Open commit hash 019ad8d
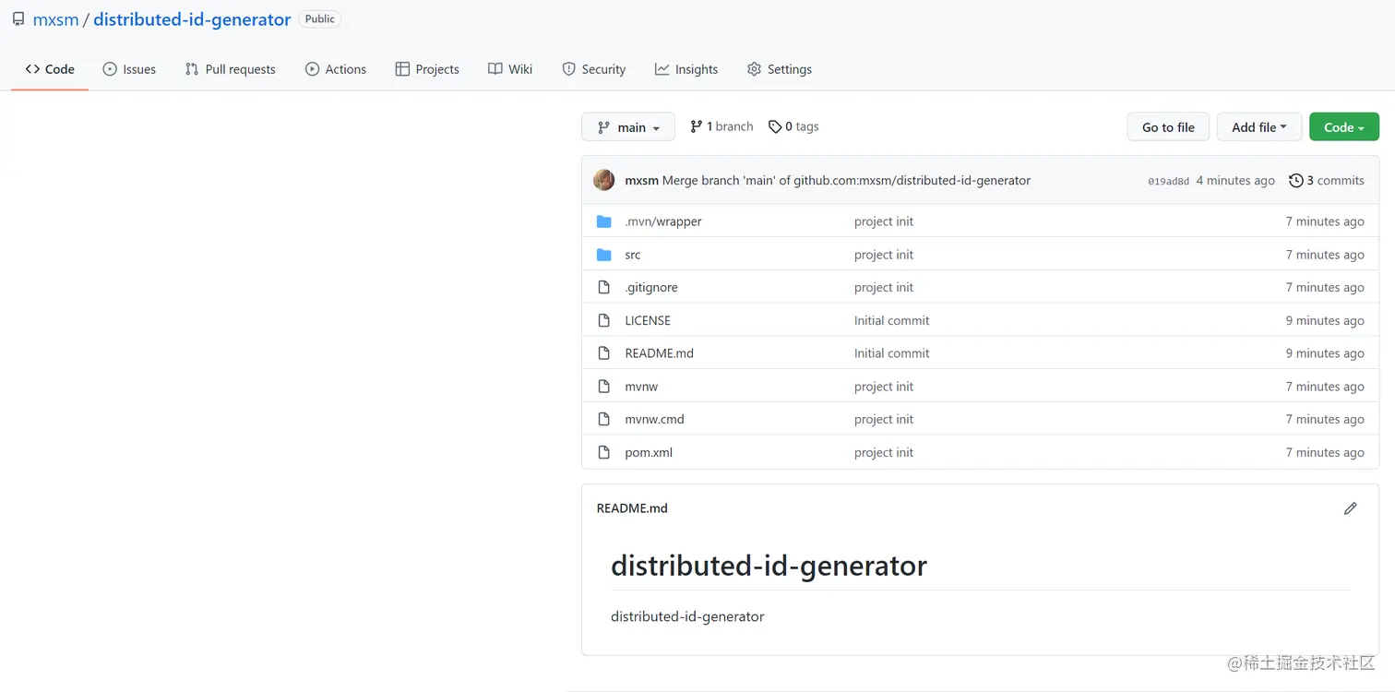The width and height of the screenshot is (1395, 692). click(1168, 182)
